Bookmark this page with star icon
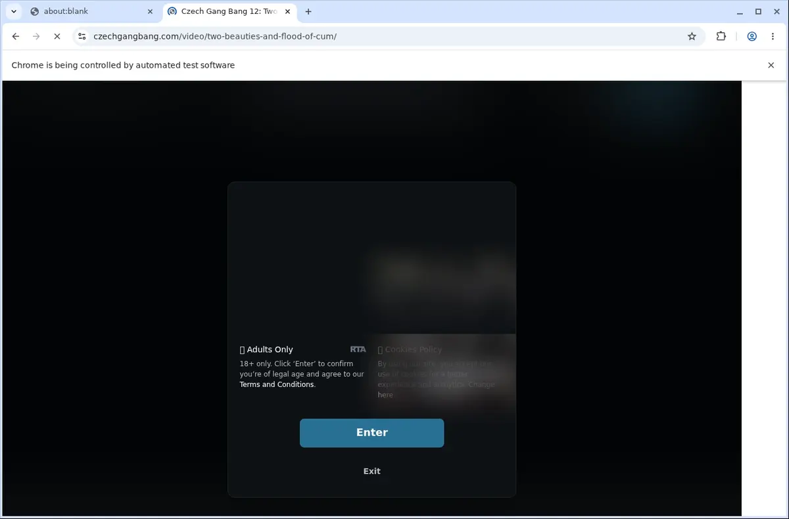 692,37
